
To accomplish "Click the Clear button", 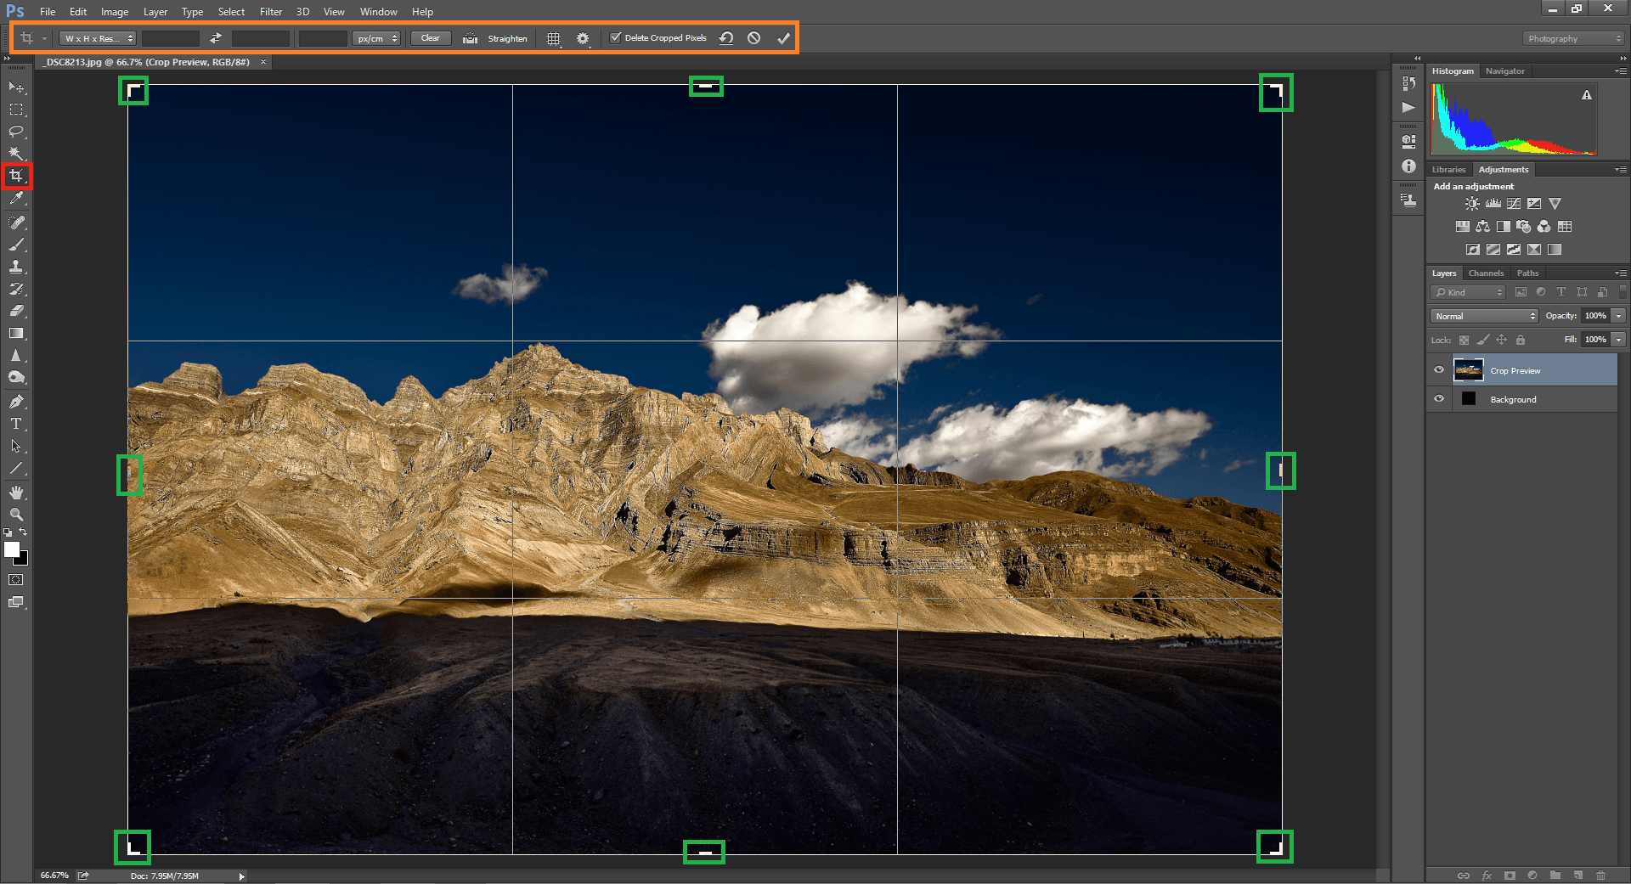I will point(431,38).
